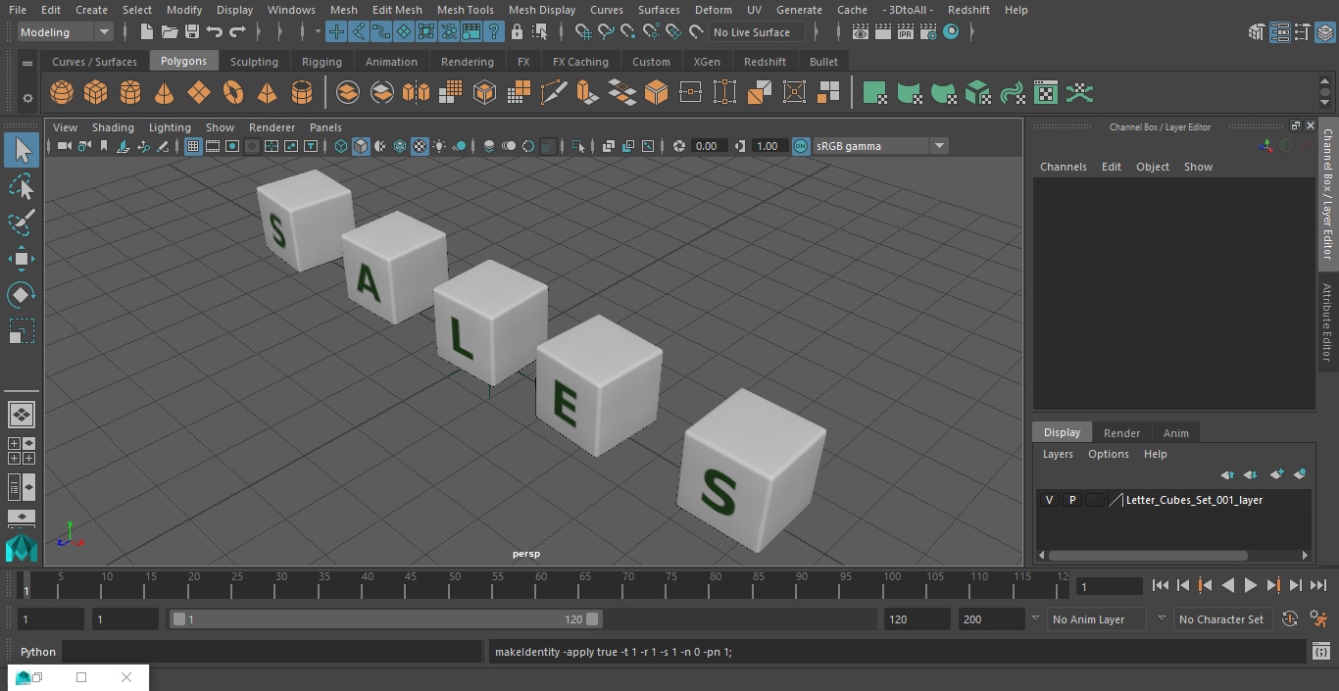The image size is (1339, 691).
Task: Click the layer editor horizontal scrollbar
Action: (x=1148, y=555)
